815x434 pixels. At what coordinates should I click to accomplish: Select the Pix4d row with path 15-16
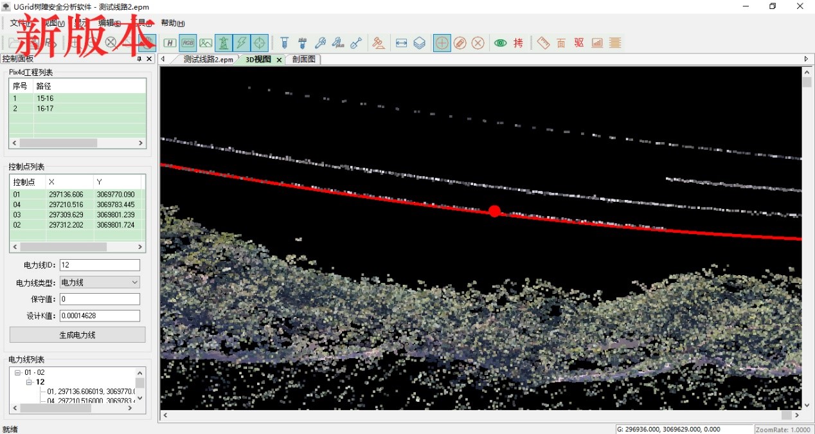[78, 98]
